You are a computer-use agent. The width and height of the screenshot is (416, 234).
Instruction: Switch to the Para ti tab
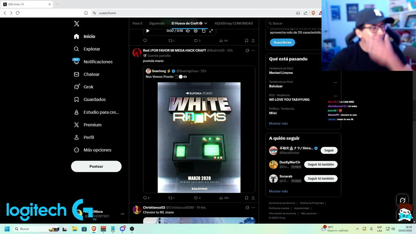[x=137, y=23]
